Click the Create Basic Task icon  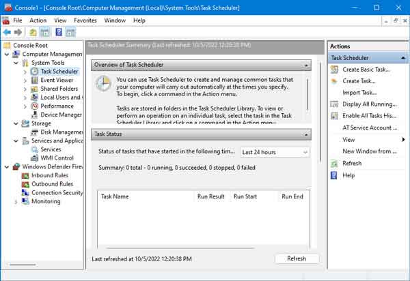pyautogui.click(x=334, y=70)
